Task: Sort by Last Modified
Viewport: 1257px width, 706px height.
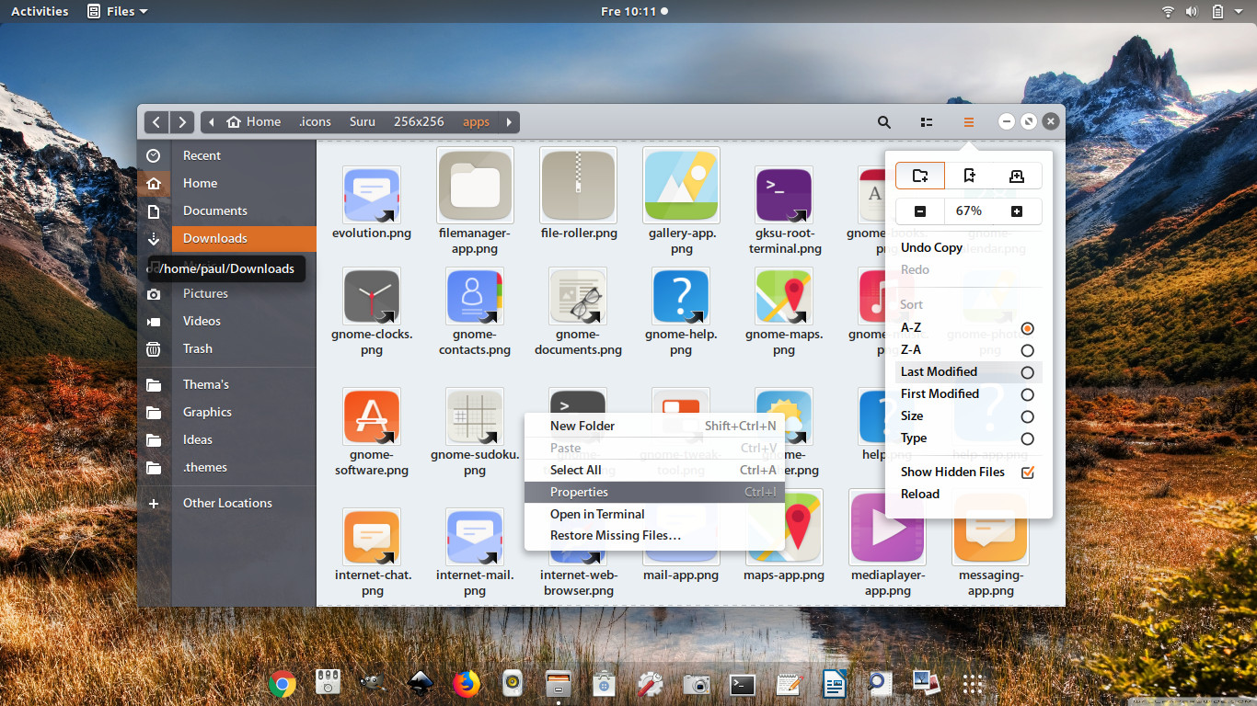Action: tap(968, 372)
